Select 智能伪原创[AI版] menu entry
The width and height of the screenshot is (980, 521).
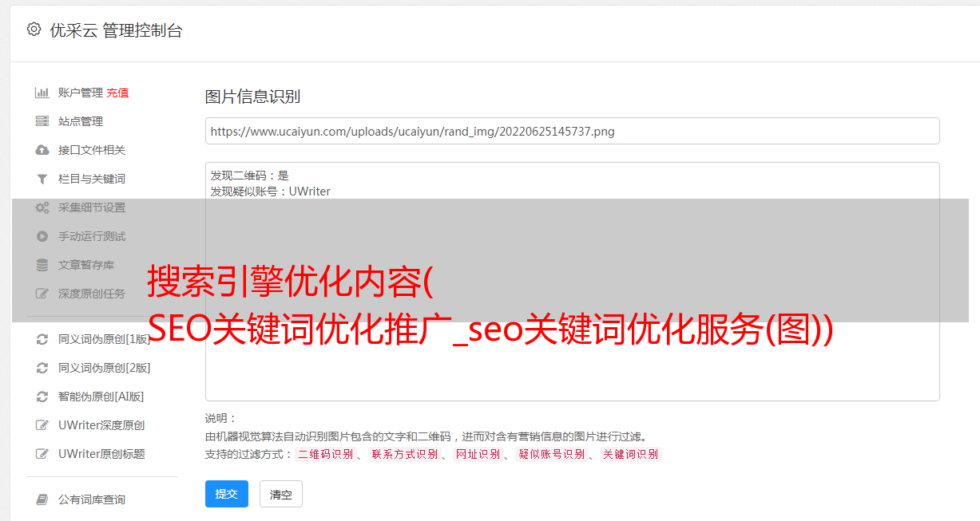[x=101, y=397]
